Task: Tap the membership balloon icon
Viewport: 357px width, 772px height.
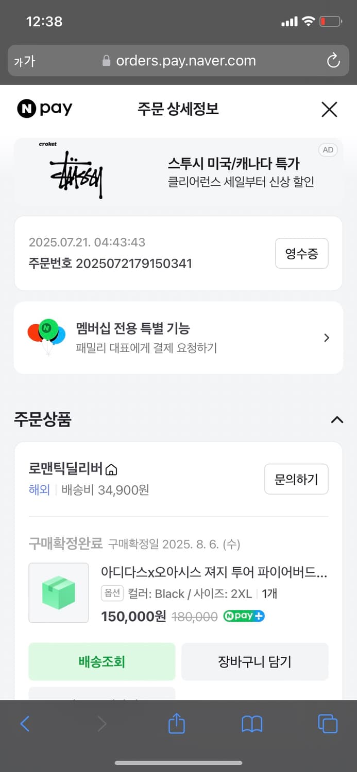Action: point(45,332)
